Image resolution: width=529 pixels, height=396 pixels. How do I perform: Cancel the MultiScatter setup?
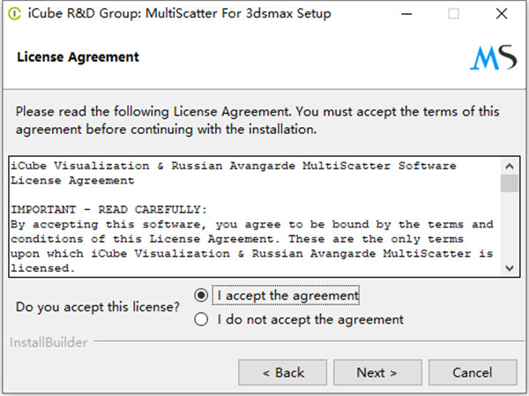pos(473,372)
